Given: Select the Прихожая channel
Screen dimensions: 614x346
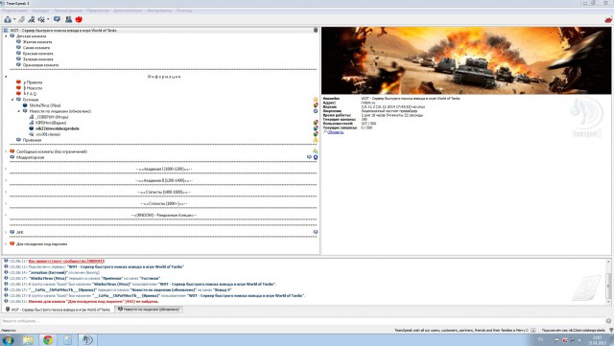Looking at the screenshot, I should tap(32, 140).
